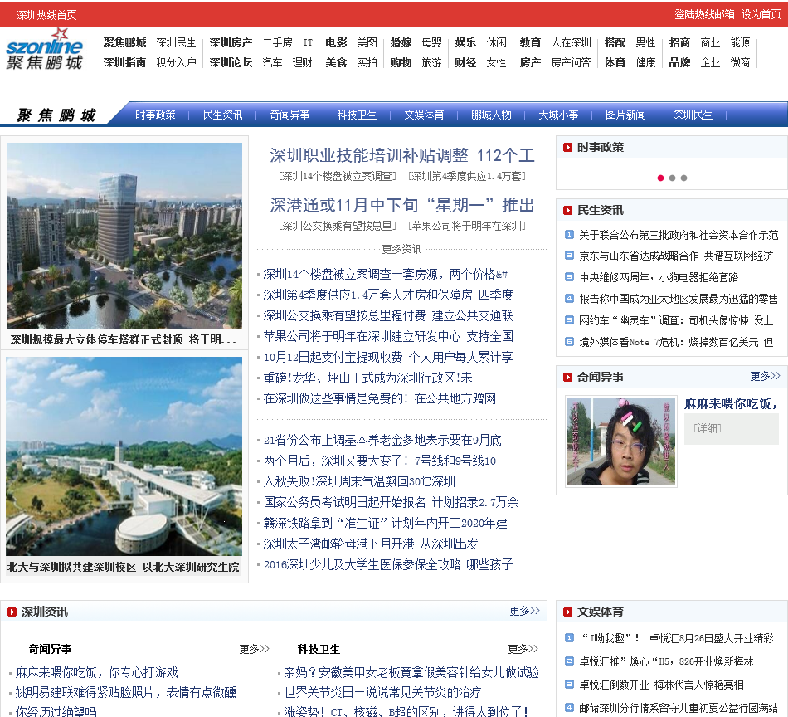Open article 赣深铁路拿到准生证
The image size is (788, 717).
pyautogui.click(x=385, y=523)
